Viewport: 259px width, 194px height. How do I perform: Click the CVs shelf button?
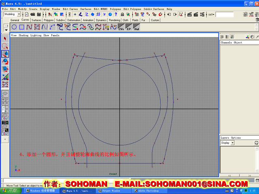[x=121, y=27]
